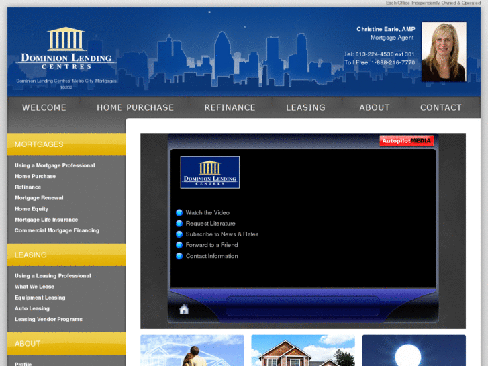Open the Mortgage Renewal link
This screenshot has height=366, width=488.
pos(39,198)
